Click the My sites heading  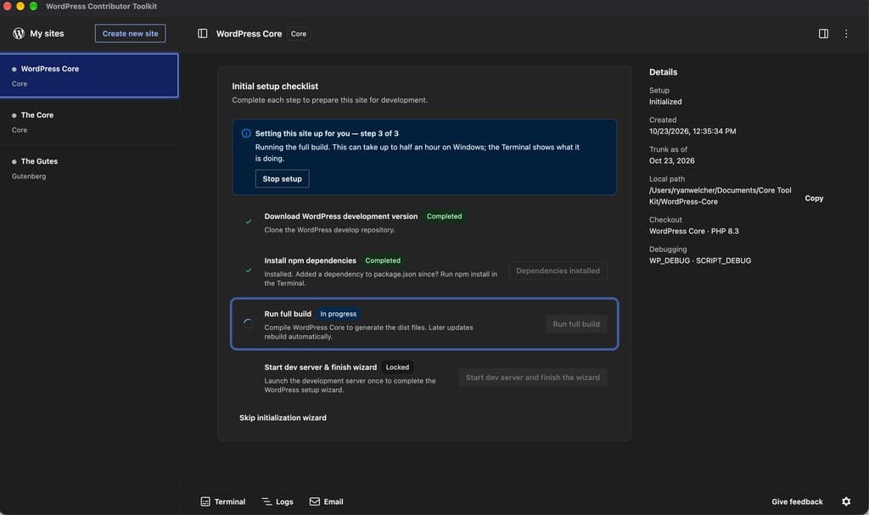pyautogui.click(x=47, y=33)
